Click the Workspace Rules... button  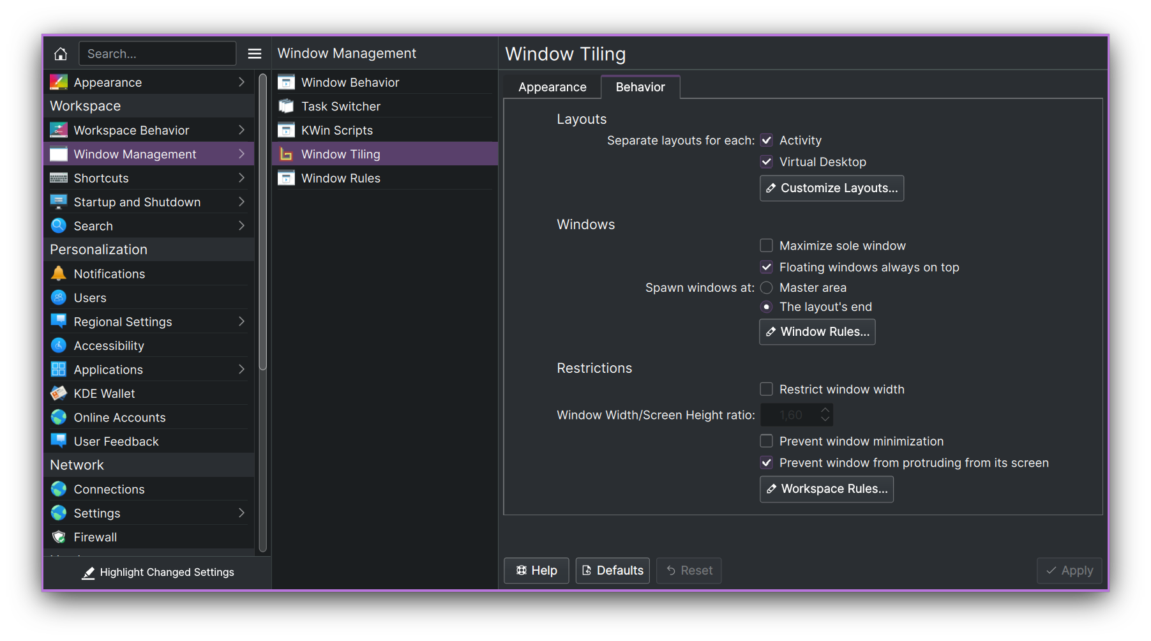(827, 489)
